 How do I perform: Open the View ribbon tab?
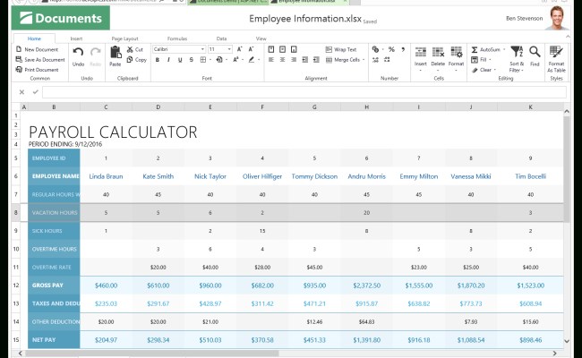pos(261,38)
